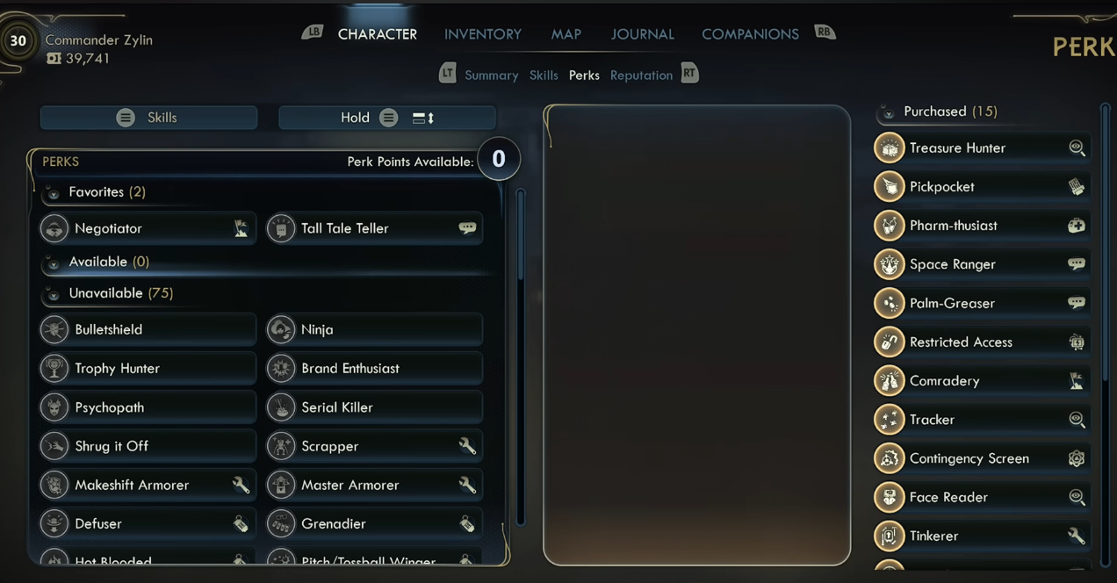Click the Pickpocket perk icon
The width and height of the screenshot is (1117, 583).
point(889,186)
